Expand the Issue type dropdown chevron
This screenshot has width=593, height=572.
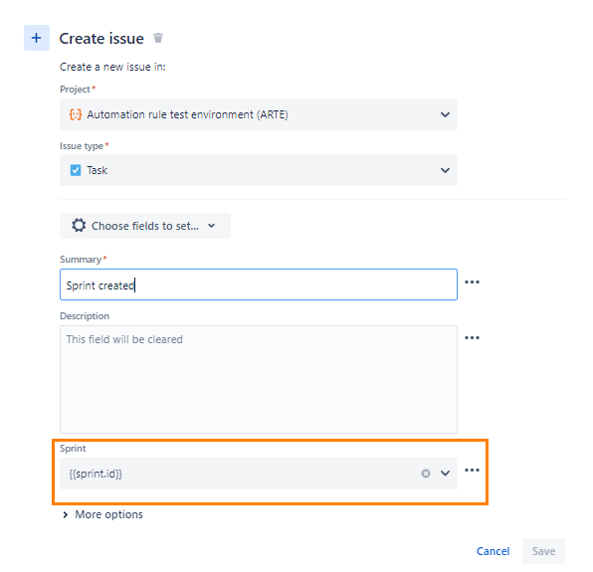445,170
